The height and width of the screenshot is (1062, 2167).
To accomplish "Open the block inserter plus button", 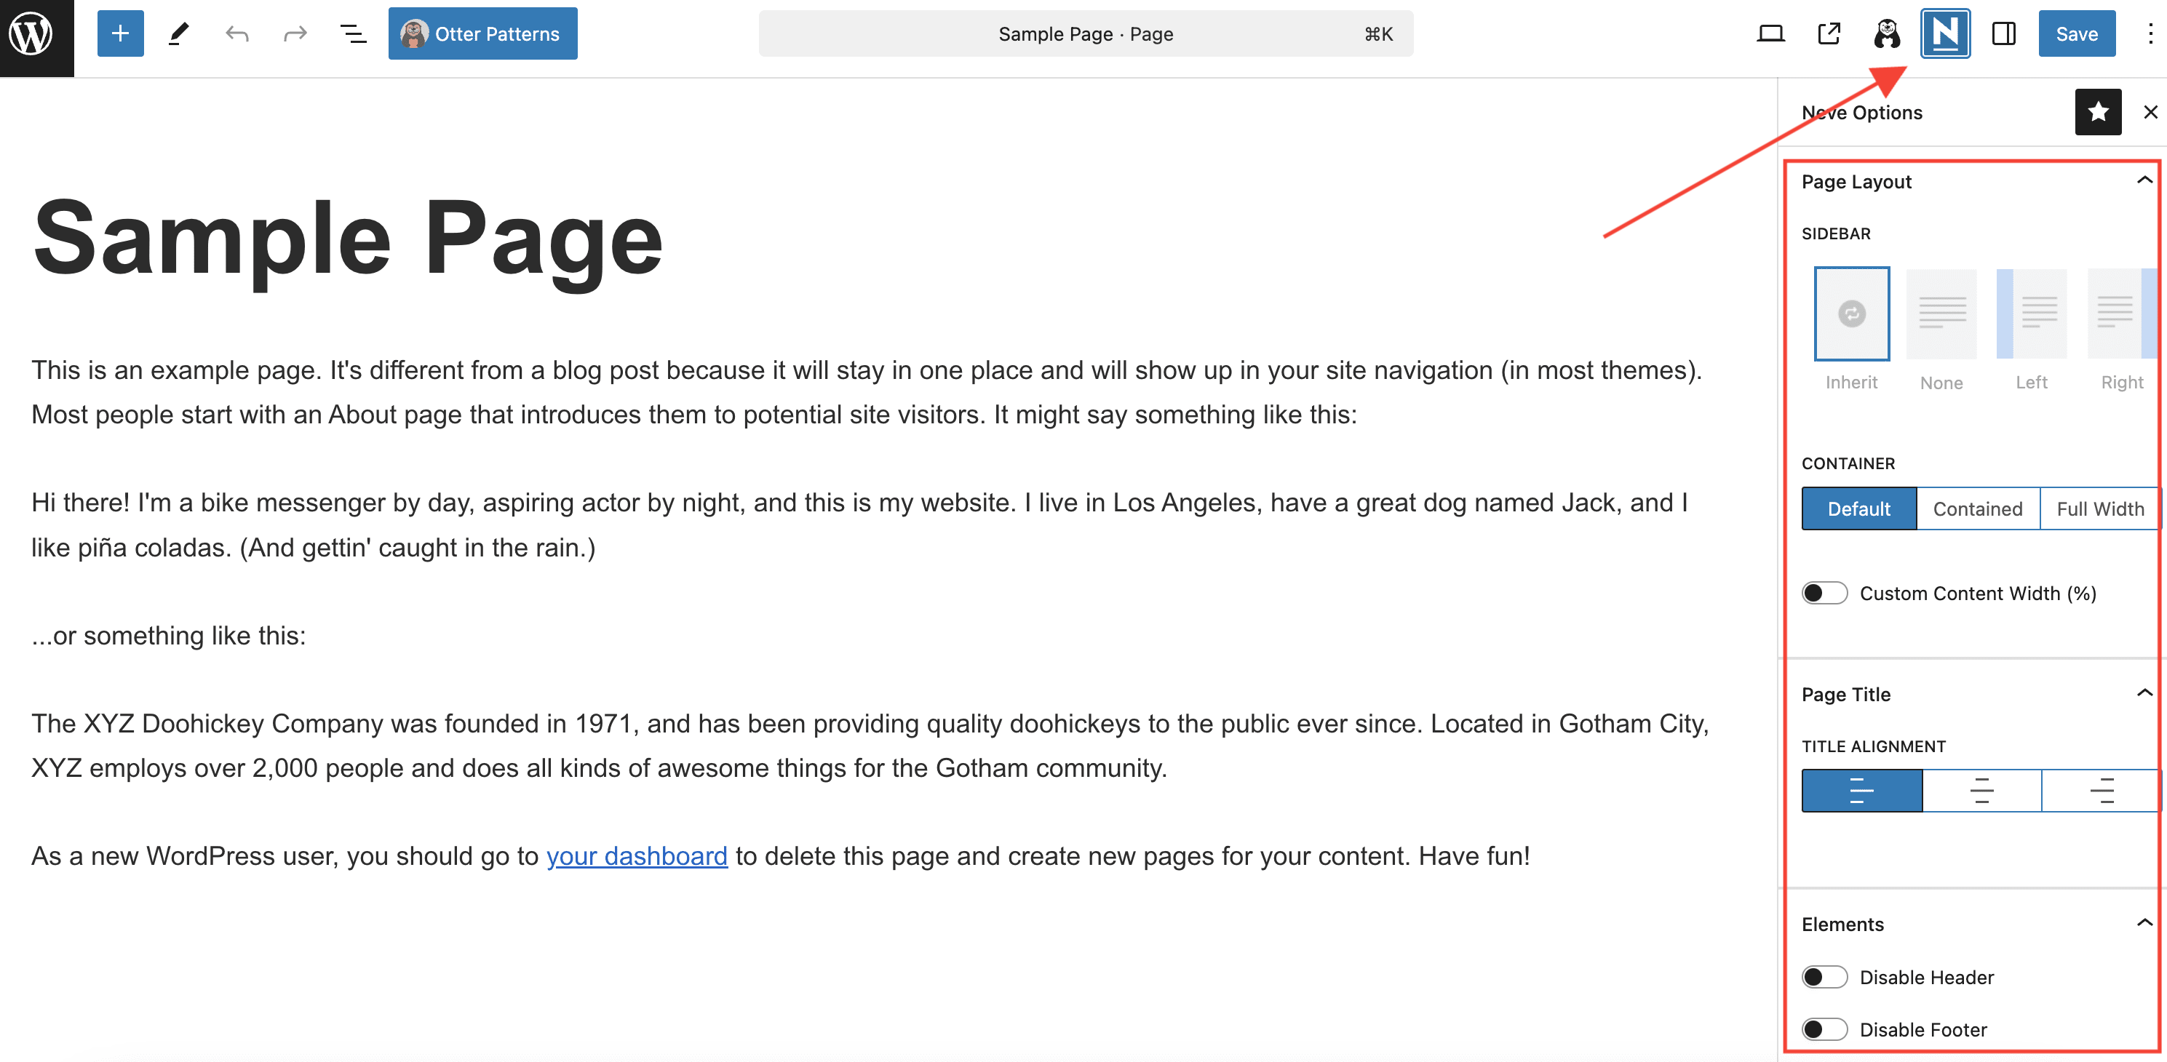I will coord(120,34).
